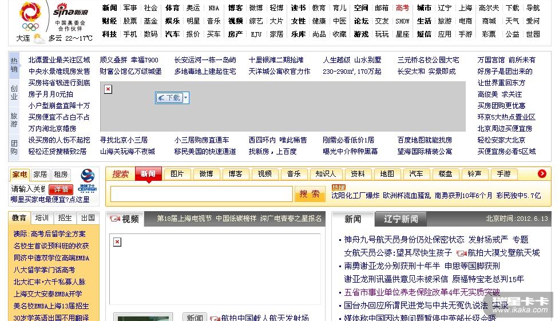Open 新闻 in top navigation
This screenshot has width=559, height=321.
[109, 8]
